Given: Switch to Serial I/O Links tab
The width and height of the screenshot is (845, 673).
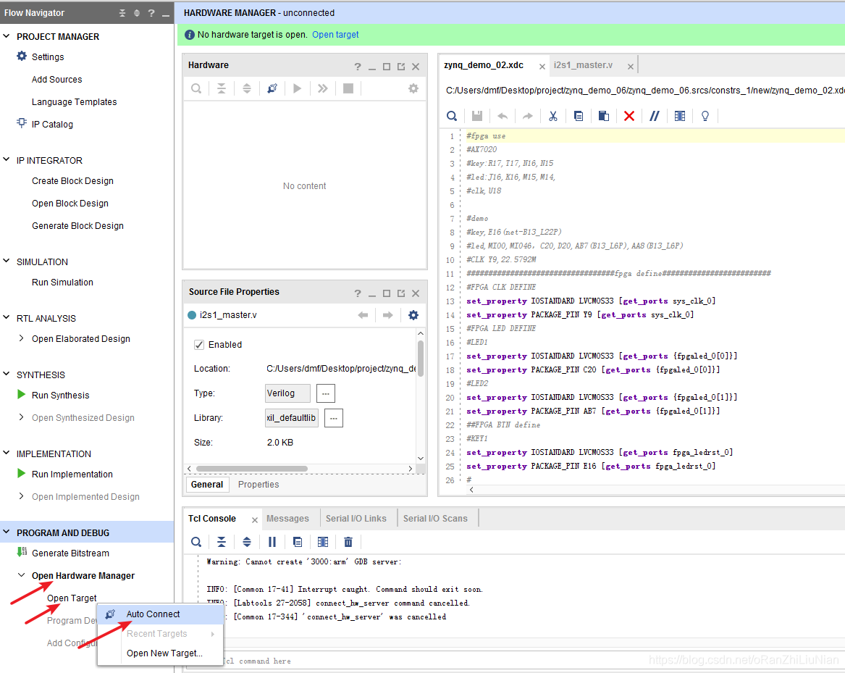Looking at the screenshot, I should pyautogui.click(x=356, y=518).
